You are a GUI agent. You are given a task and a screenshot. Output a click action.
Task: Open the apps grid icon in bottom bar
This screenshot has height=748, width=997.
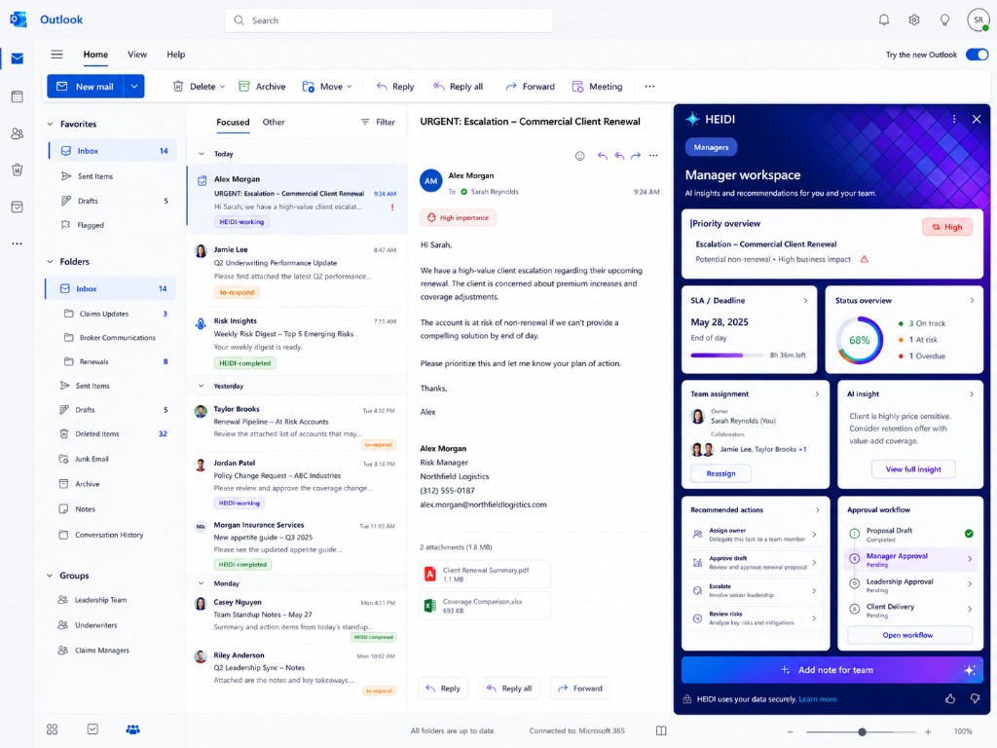(x=53, y=729)
